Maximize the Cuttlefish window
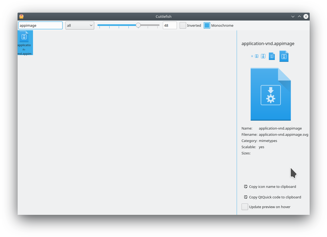The image size is (327, 237). coord(299,16)
